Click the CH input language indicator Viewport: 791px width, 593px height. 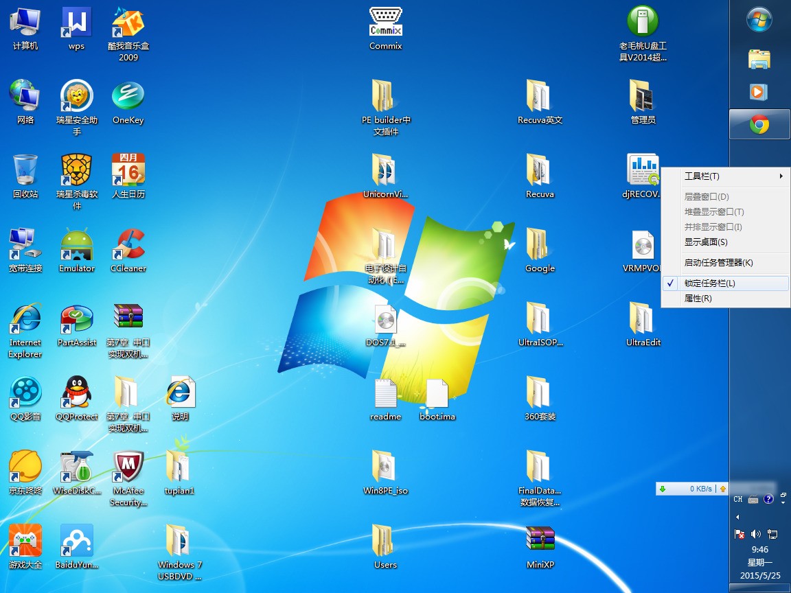(x=738, y=499)
